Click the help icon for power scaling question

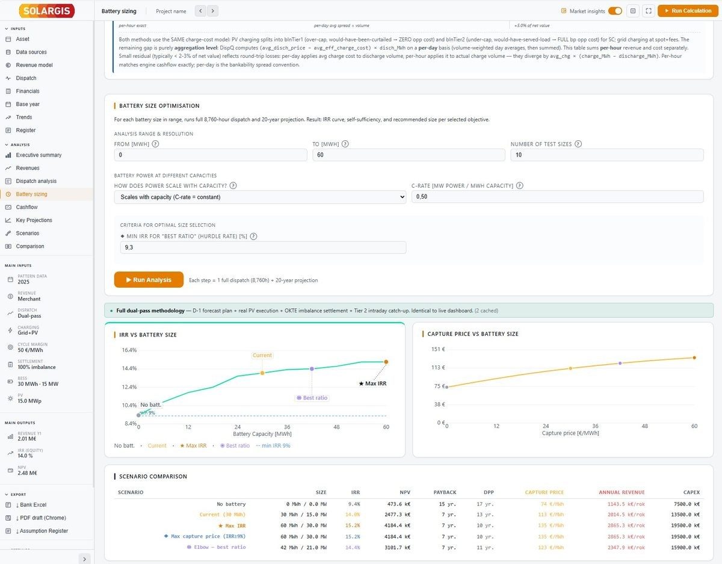click(233, 186)
